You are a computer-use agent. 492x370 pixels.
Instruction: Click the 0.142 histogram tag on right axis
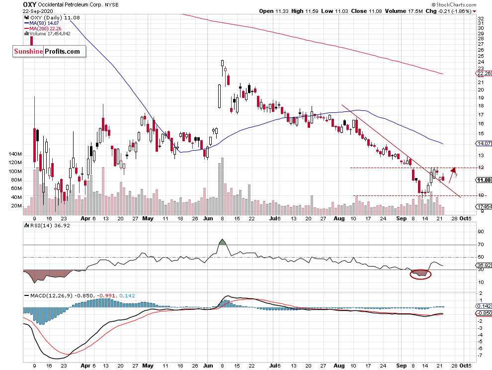484,306
